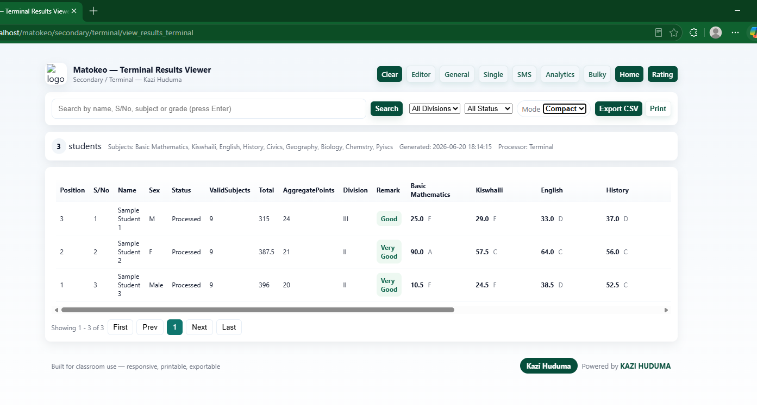Open the Analytics section
This screenshot has height=405, width=757.
tap(560, 74)
